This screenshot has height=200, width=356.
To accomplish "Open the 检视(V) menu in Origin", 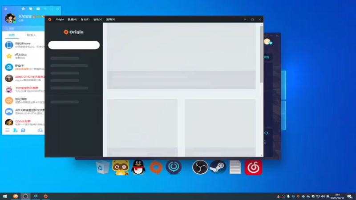I will (x=98, y=20).
